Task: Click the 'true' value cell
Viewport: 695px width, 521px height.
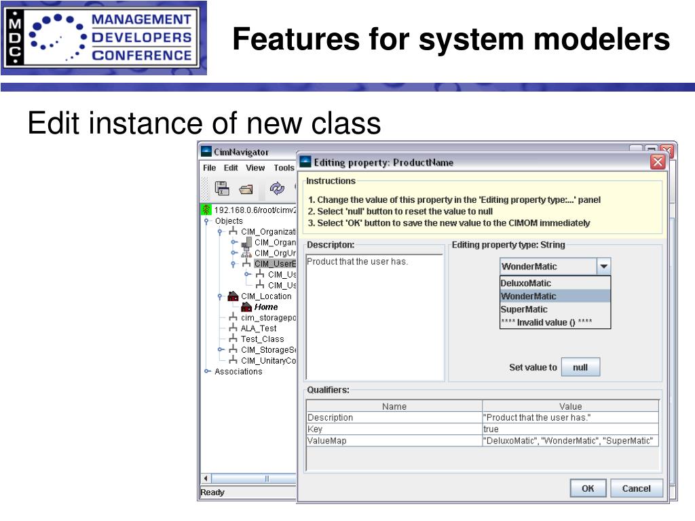Action: [x=570, y=429]
